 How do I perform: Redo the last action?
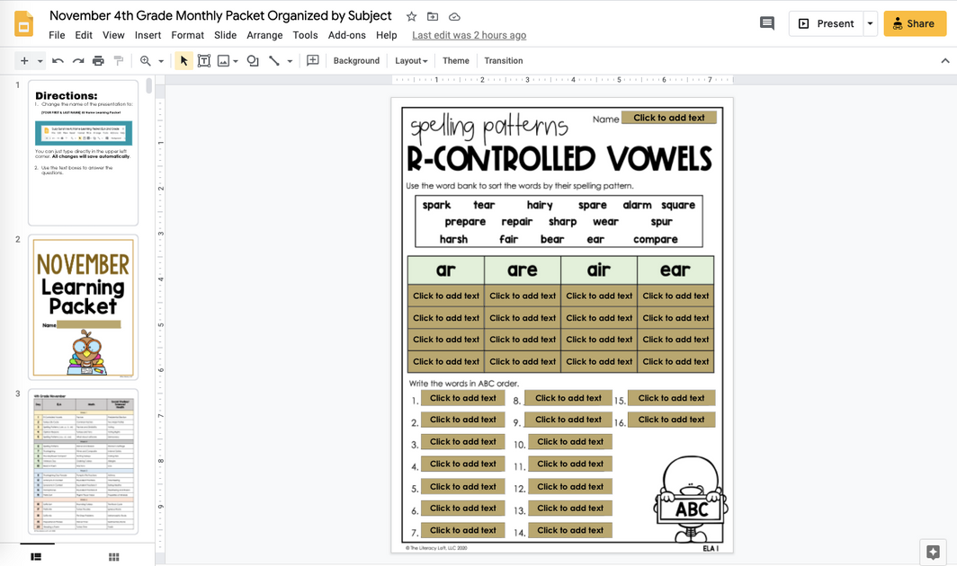[x=76, y=60]
